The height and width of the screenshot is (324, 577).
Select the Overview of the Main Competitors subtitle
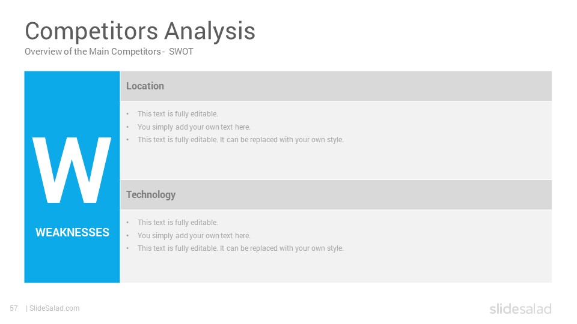[109, 52]
